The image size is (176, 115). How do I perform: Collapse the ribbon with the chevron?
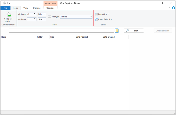[170, 8]
